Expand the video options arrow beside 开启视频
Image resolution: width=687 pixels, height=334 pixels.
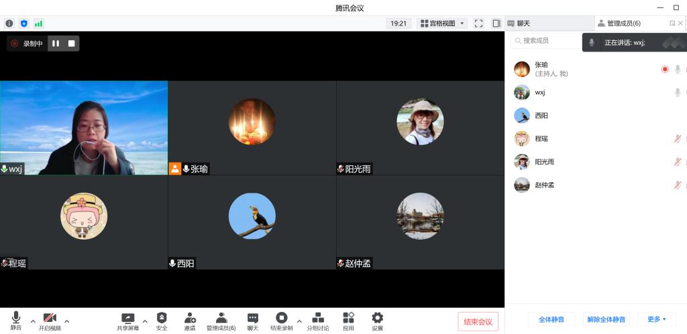(x=66, y=321)
